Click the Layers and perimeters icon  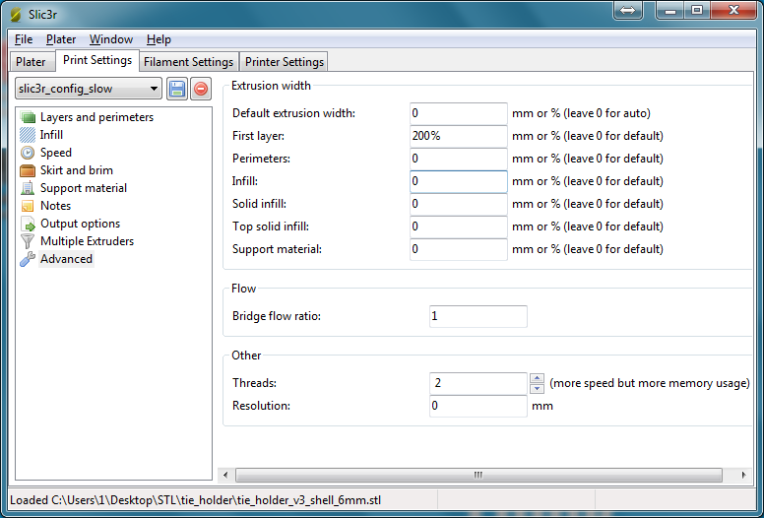[x=28, y=117]
